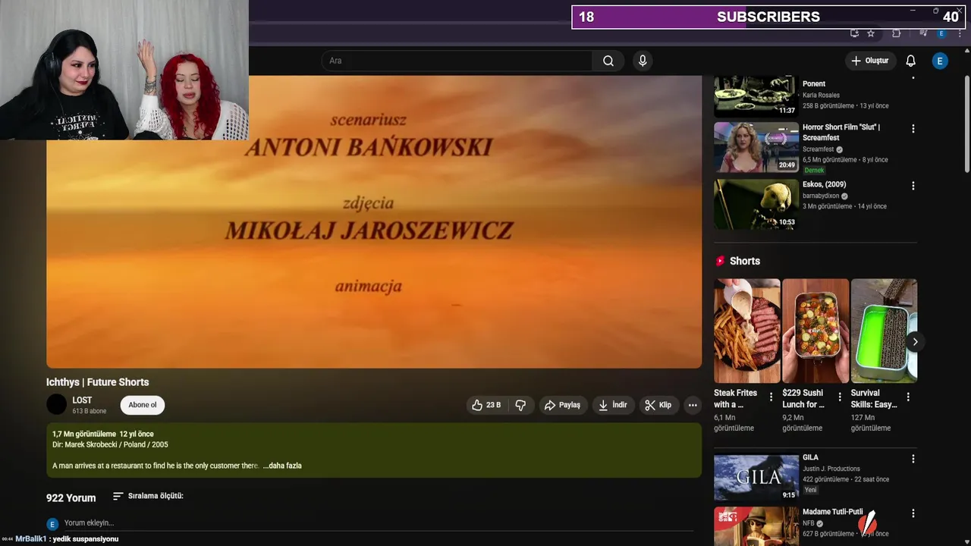Share the video via Paylaş
Image resolution: width=971 pixels, height=546 pixels.
(x=562, y=405)
